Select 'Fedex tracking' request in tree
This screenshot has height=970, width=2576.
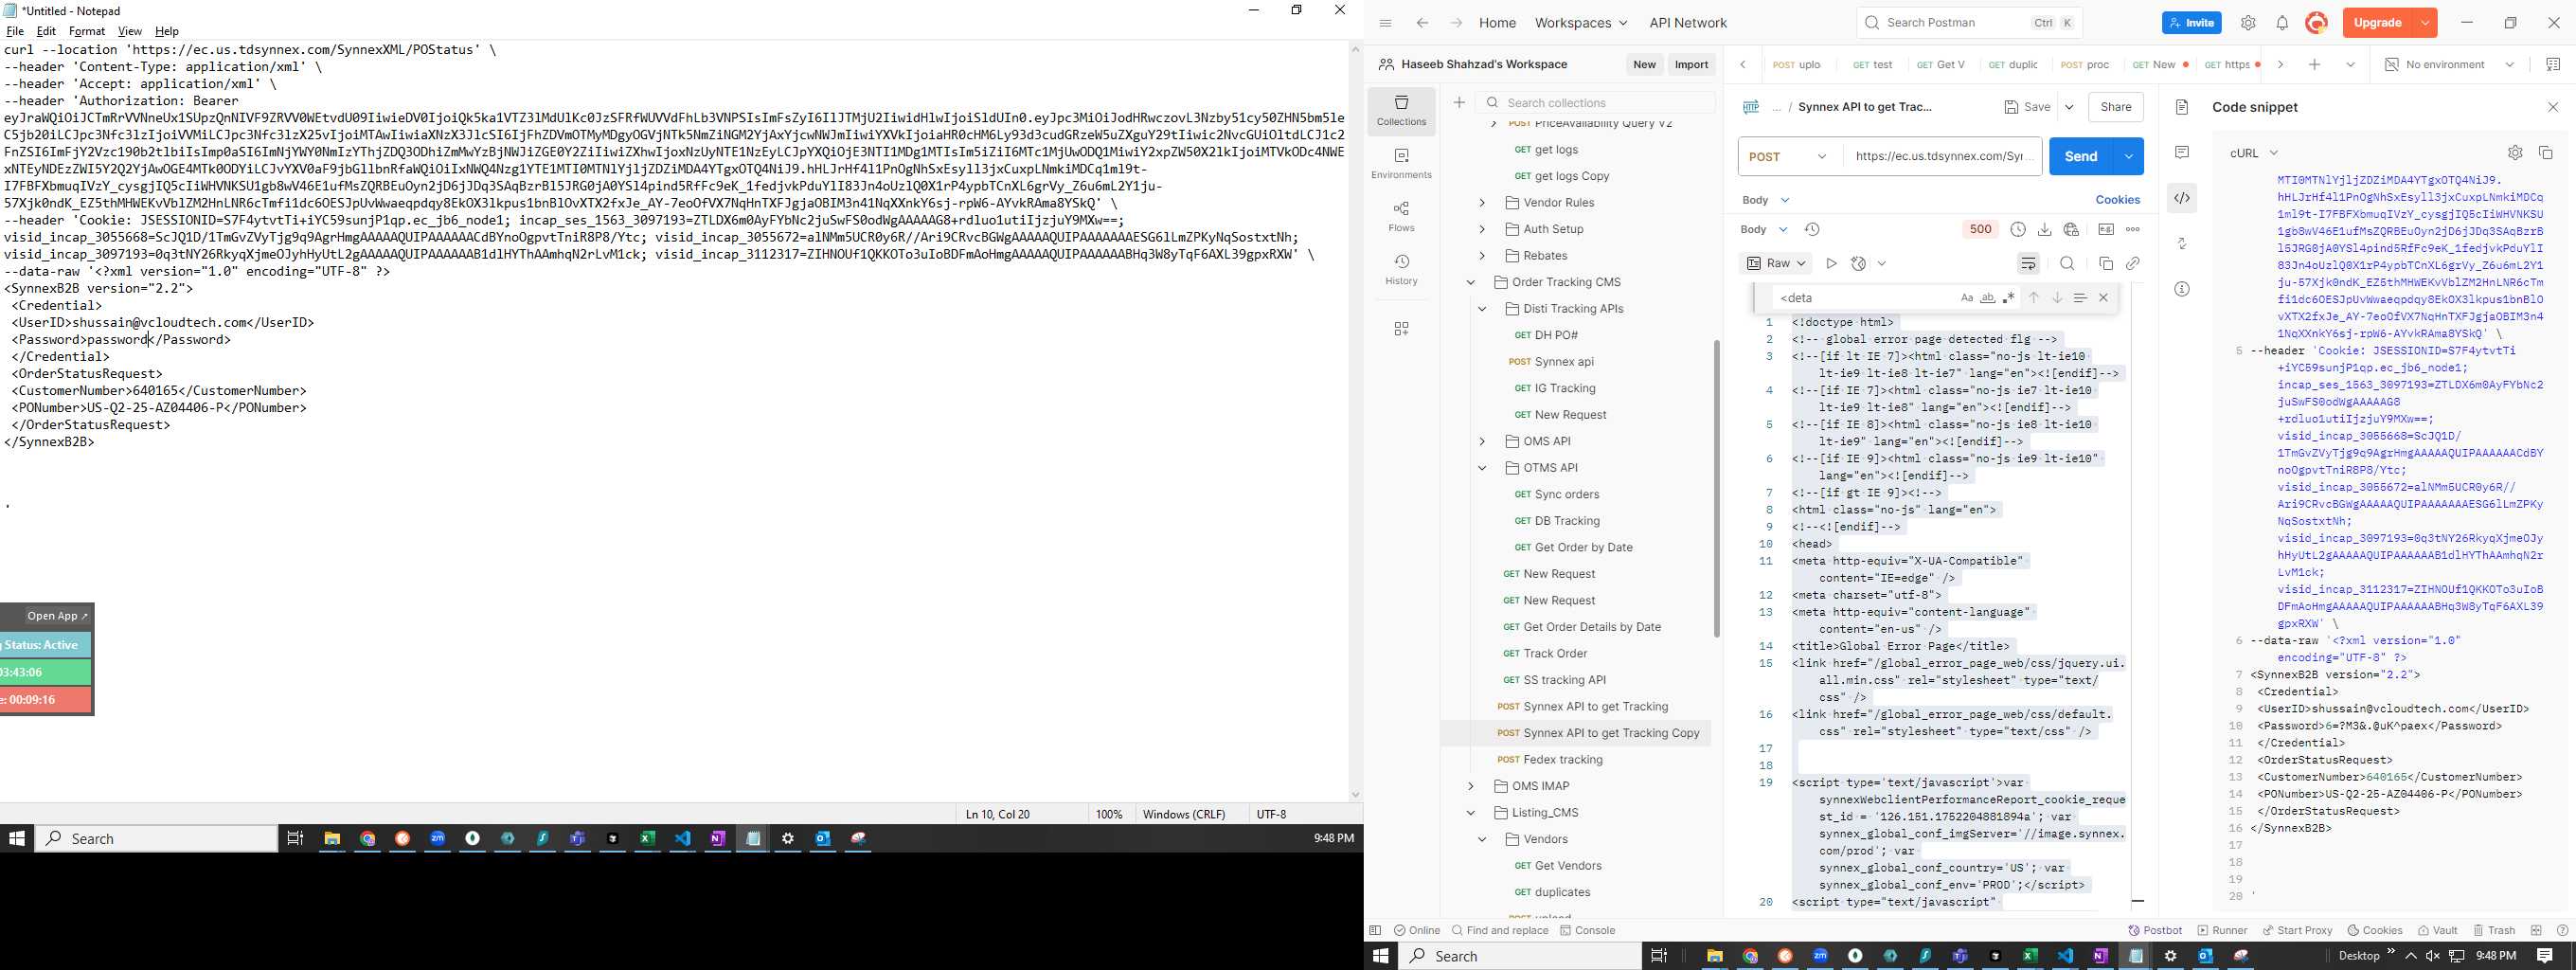[x=1562, y=759]
